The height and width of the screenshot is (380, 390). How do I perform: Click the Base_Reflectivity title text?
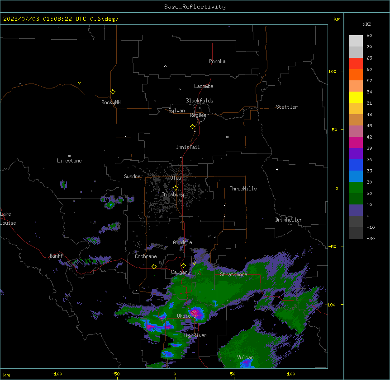click(x=195, y=7)
